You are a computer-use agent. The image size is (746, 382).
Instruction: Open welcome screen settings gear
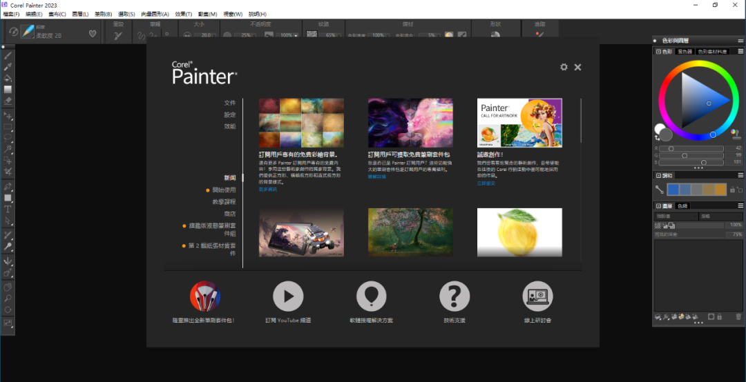tap(564, 67)
